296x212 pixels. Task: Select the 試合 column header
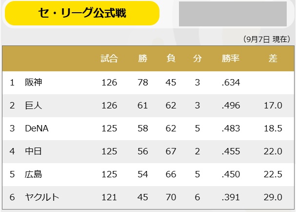[109, 59]
